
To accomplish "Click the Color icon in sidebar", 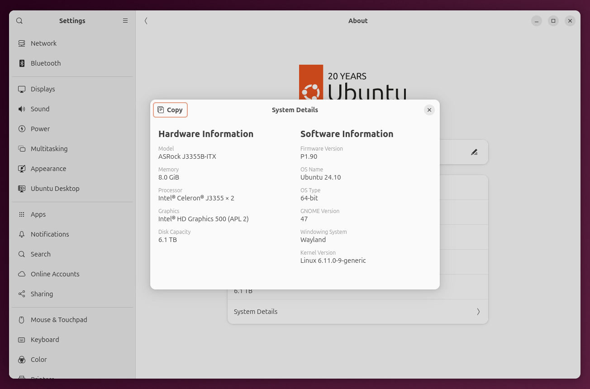I will pyautogui.click(x=22, y=360).
